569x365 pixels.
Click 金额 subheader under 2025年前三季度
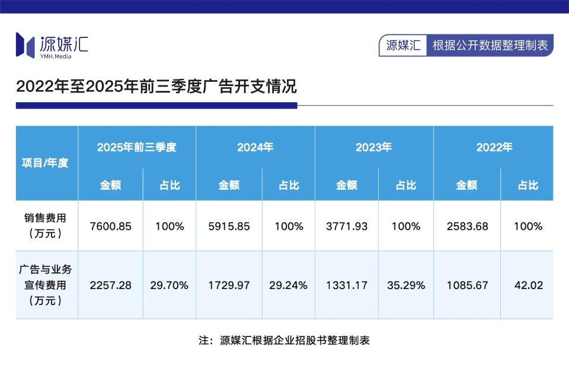tap(110, 185)
